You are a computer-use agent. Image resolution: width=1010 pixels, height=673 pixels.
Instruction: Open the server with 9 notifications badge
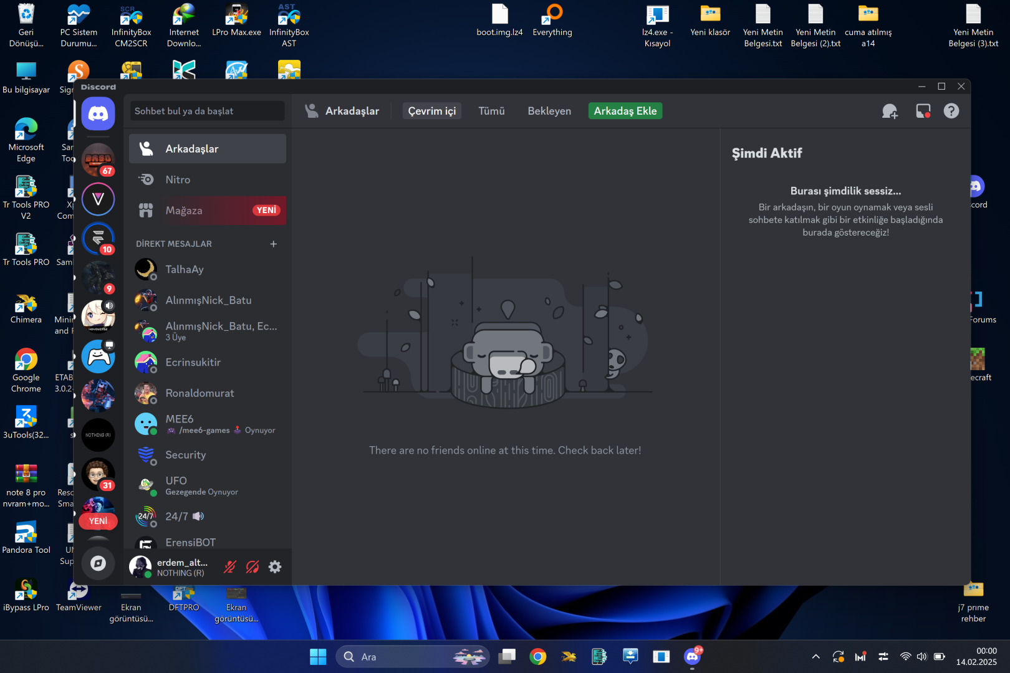[x=98, y=278]
